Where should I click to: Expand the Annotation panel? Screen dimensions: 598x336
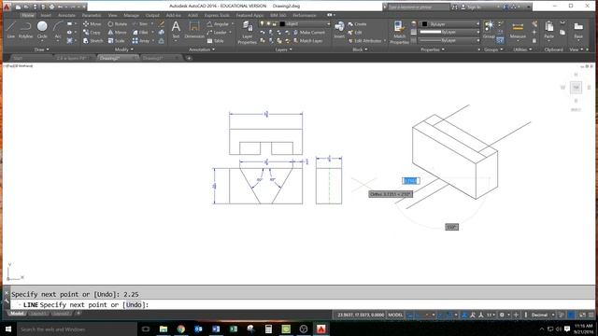point(202,49)
